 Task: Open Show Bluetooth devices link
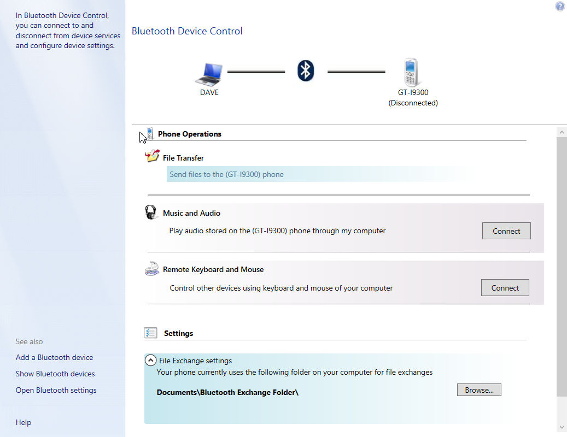[55, 374]
